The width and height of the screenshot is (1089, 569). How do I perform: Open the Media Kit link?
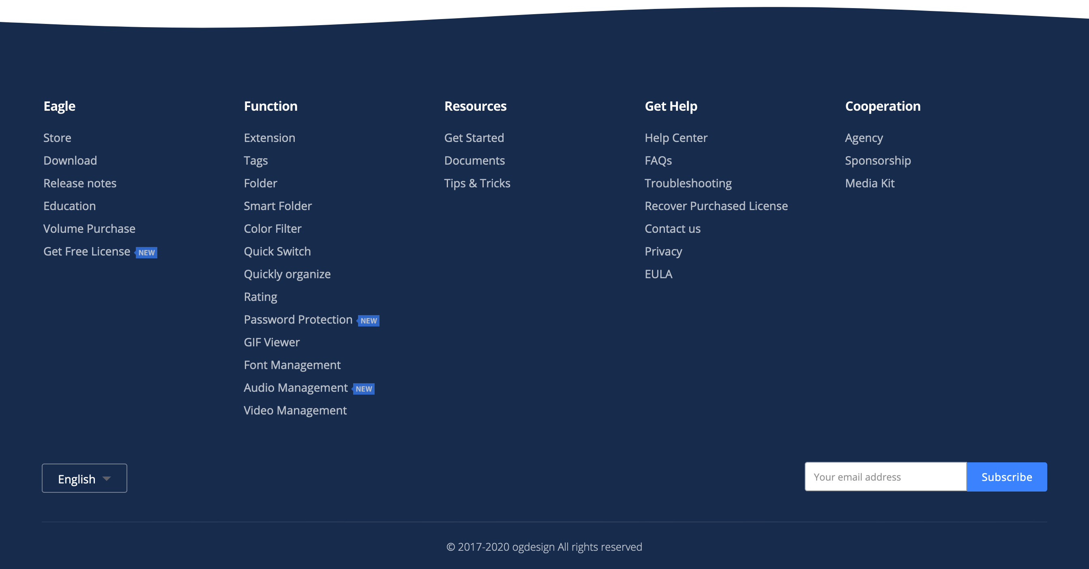coord(870,183)
